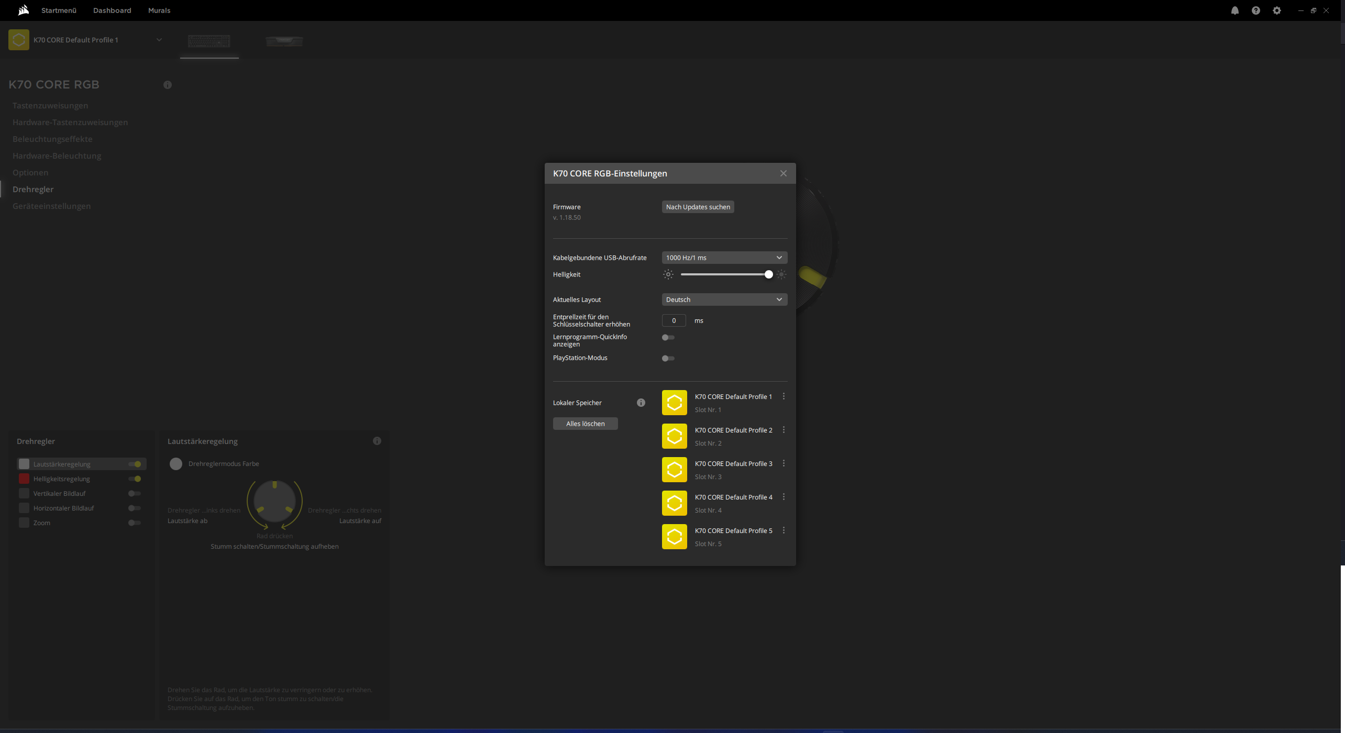This screenshot has width=1345, height=733.
Task: Toggle the PlayStation-Modus switch
Action: pos(668,358)
